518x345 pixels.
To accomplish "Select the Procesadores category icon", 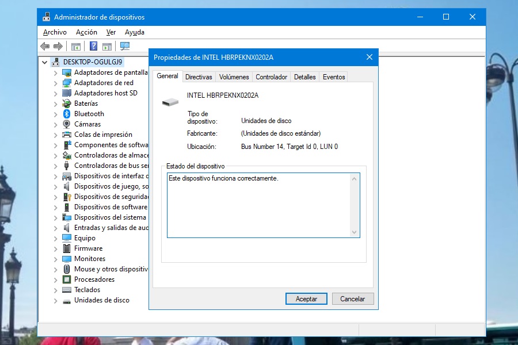I will click(x=66, y=279).
